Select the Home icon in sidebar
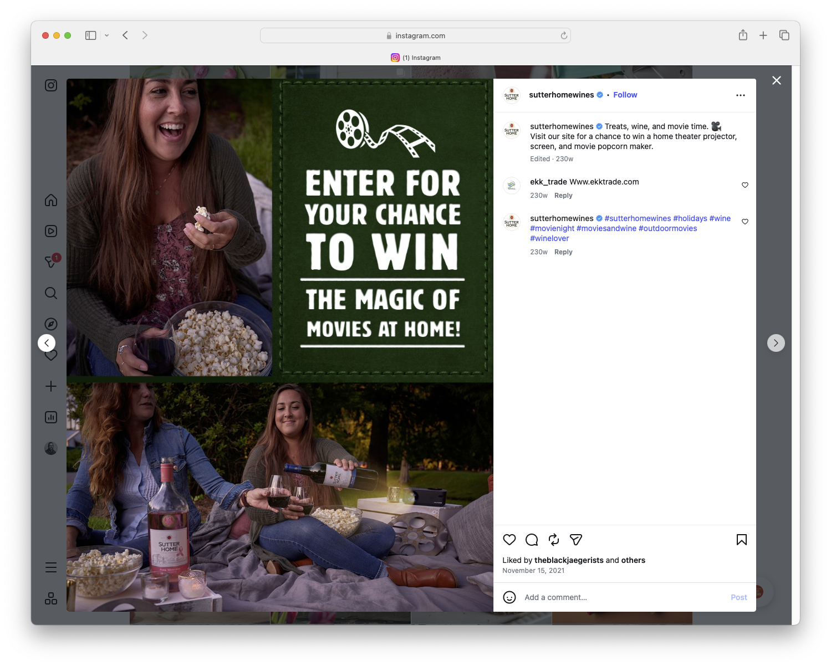This screenshot has height=666, width=831. tap(50, 200)
